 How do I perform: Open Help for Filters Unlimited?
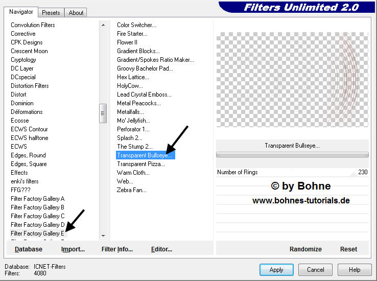355,269
